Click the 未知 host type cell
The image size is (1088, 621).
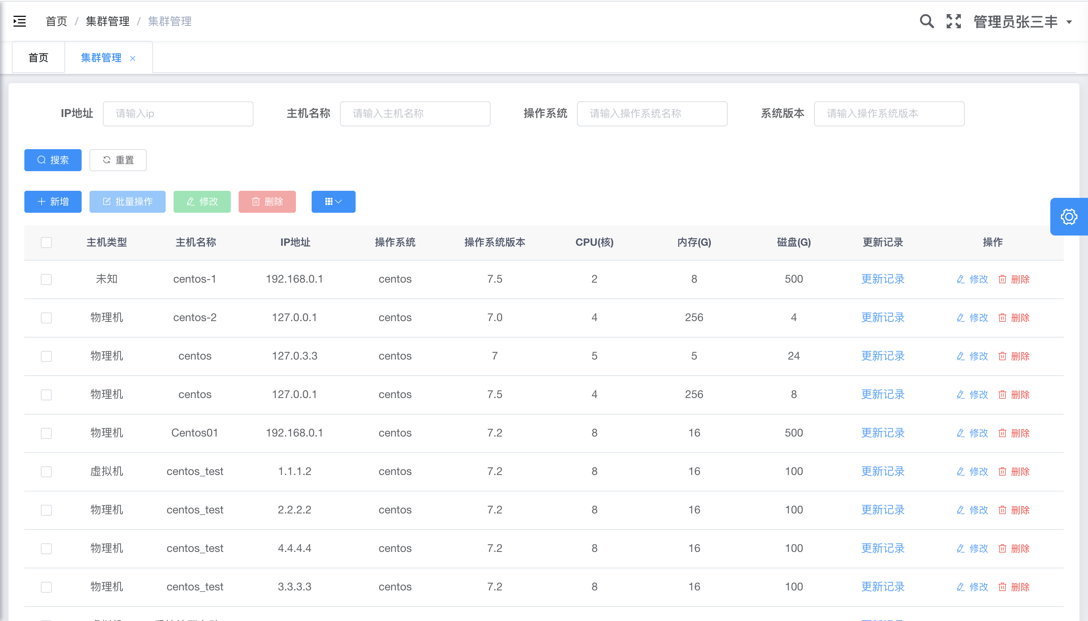coord(107,279)
